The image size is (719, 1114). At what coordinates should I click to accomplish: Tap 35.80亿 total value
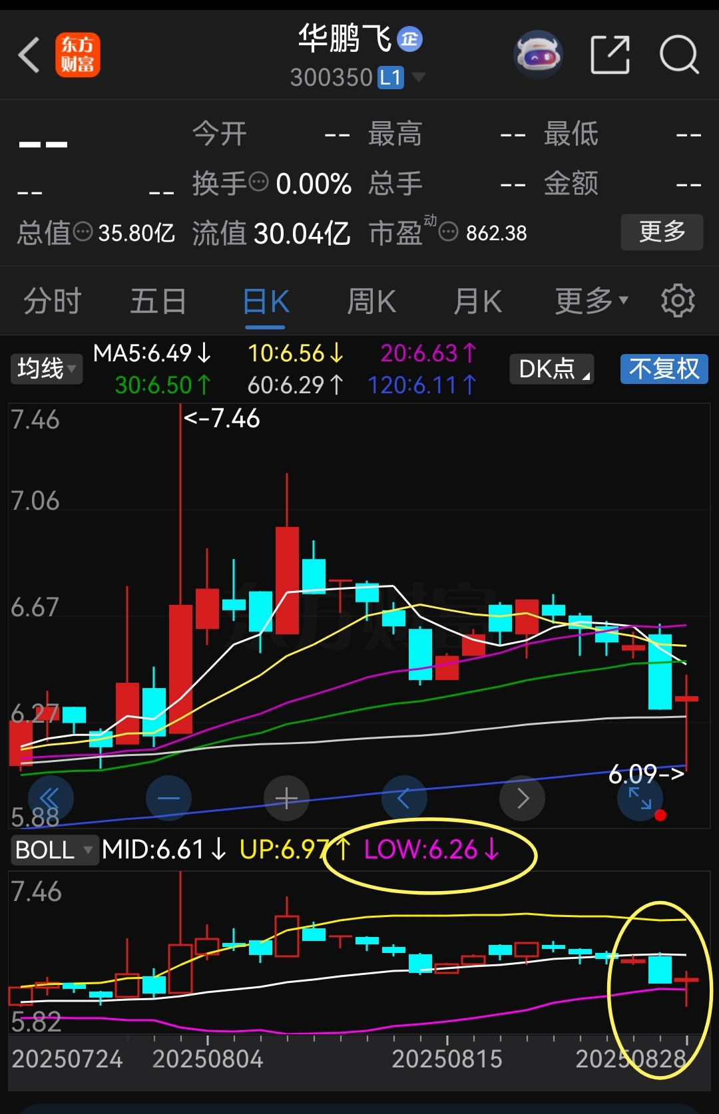point(136,233)
